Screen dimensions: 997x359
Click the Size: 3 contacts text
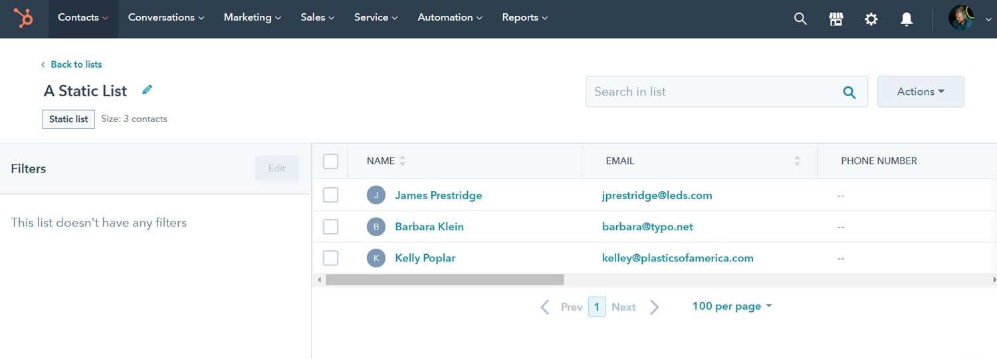(134, 119)
